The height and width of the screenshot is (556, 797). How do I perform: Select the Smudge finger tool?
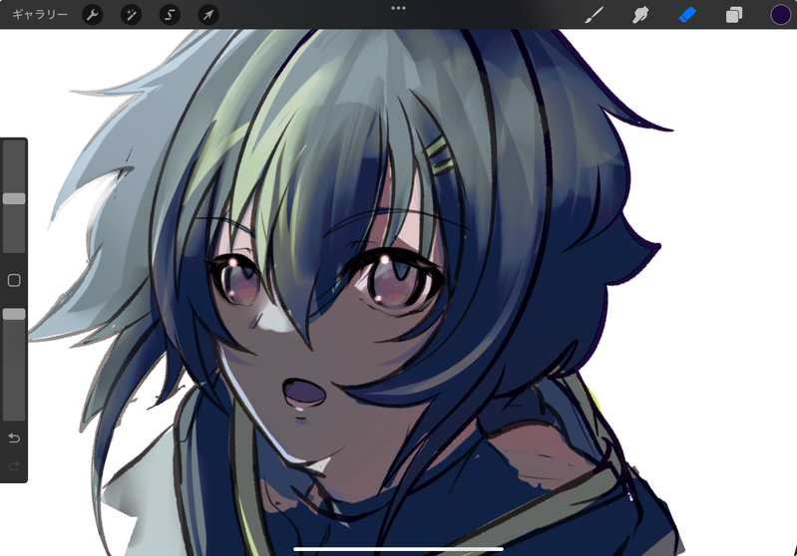tap(640, 15)
